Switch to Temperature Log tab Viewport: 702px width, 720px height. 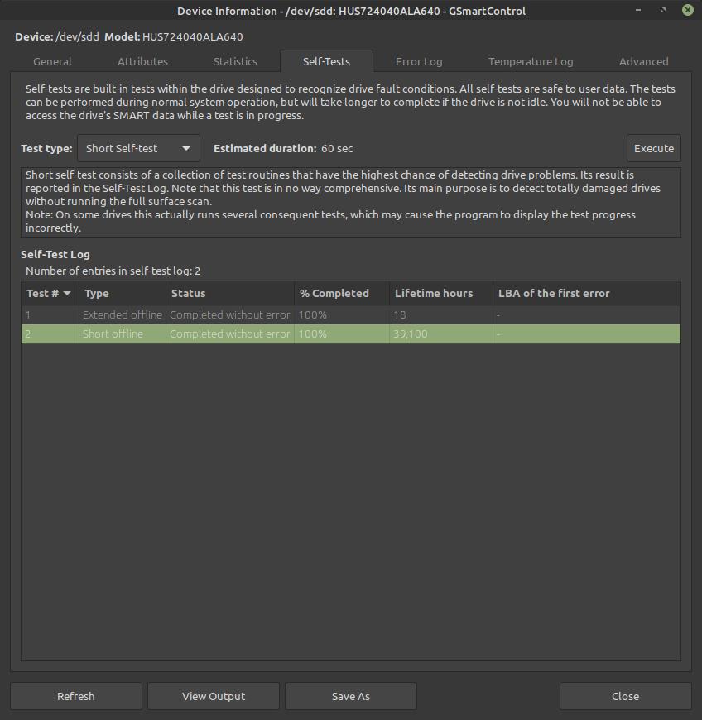[x=531, y=61]
